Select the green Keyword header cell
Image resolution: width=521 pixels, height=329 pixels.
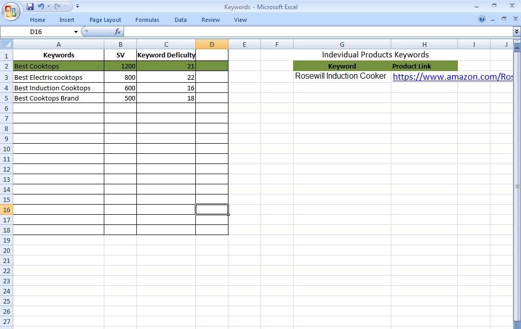pos(341,66)
